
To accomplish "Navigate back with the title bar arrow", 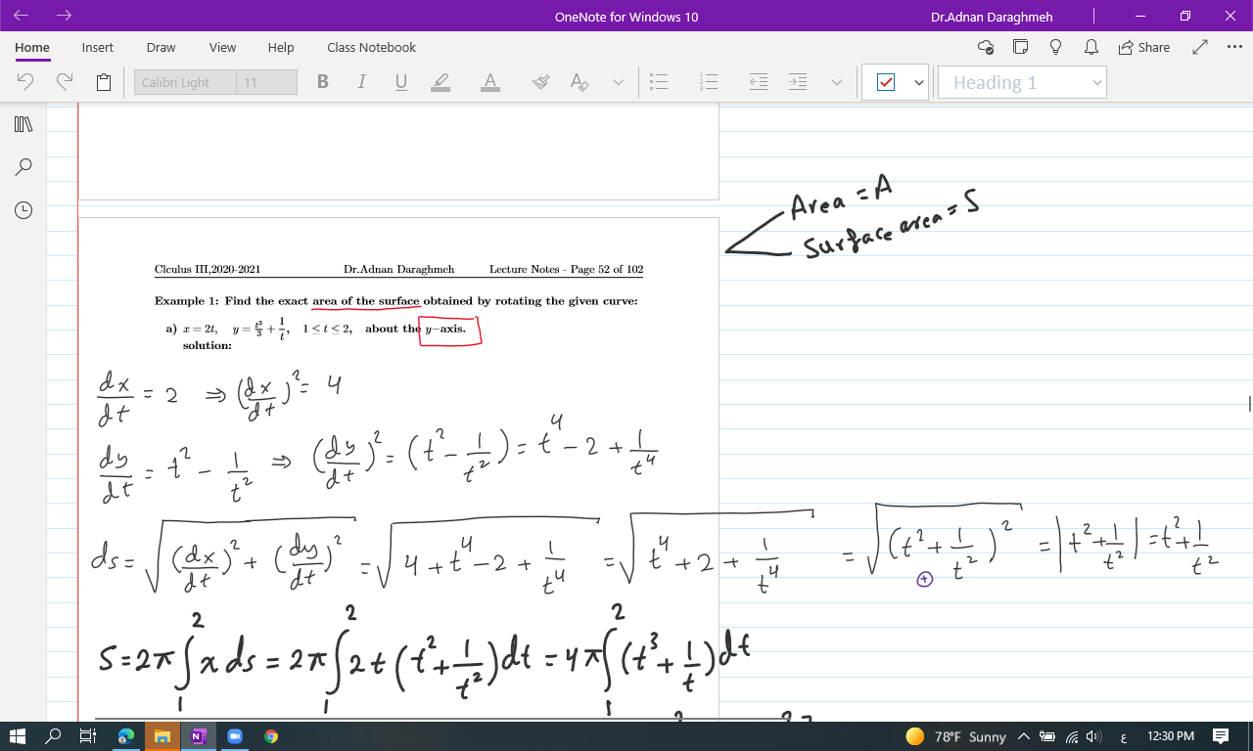I will click(x=22, y=16).
